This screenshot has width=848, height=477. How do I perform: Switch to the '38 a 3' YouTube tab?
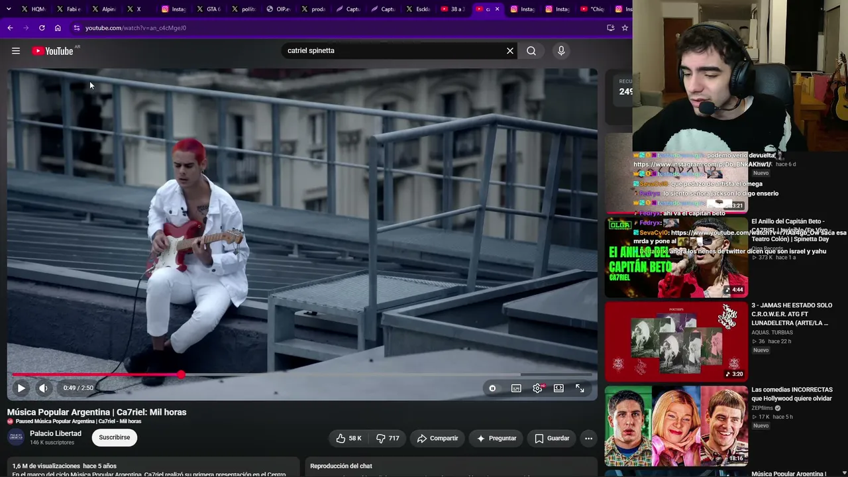453,9
